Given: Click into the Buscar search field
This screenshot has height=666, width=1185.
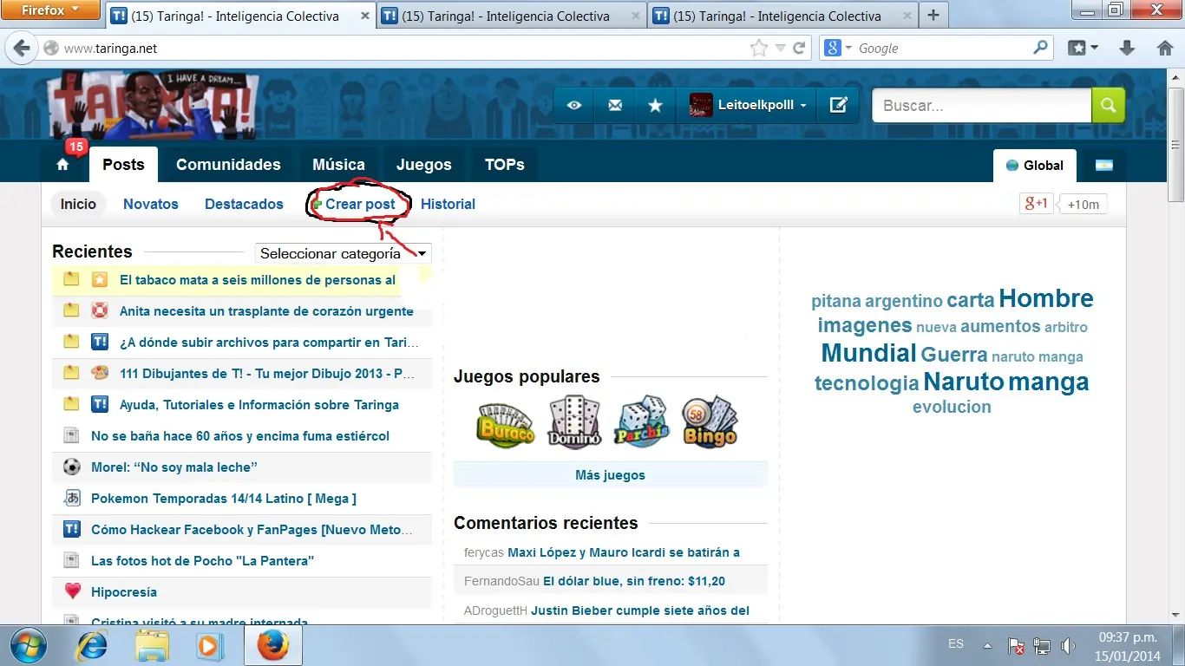Looking at the screenshot, I should [982, 105].
